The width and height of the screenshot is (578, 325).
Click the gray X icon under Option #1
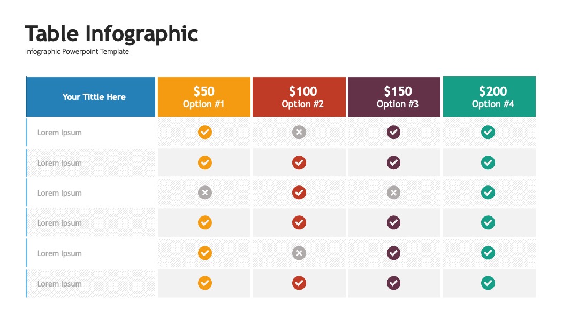tap(205, 192)
